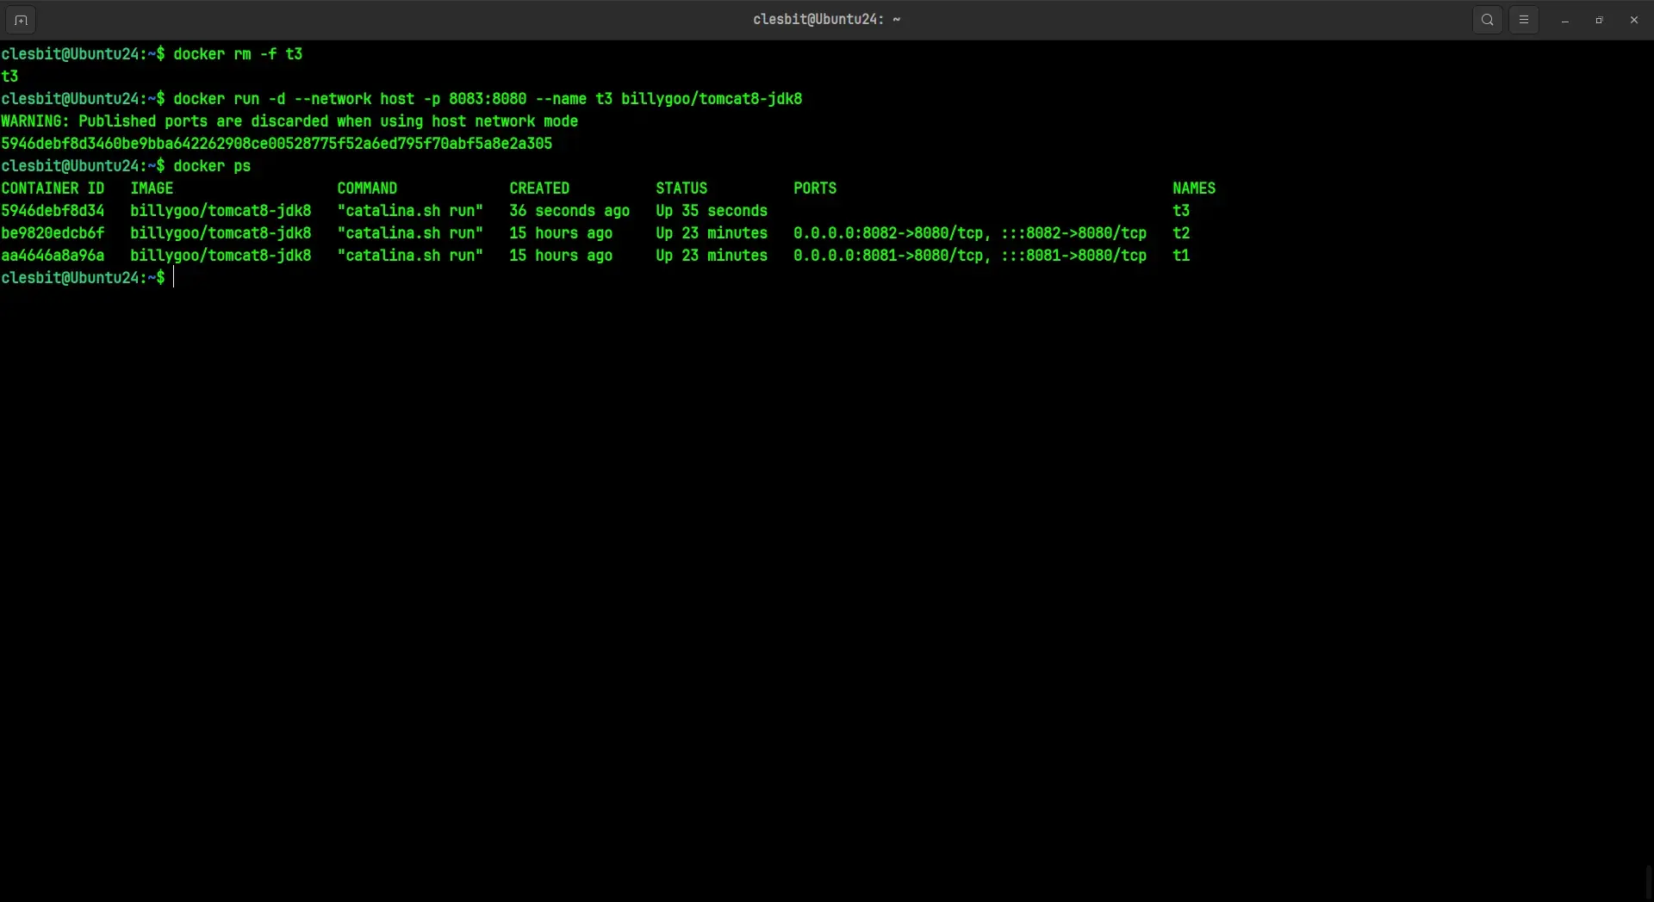The image size is (1654, 902).
Task: Click the STATUS column header
Action: [x=681, y=188]
